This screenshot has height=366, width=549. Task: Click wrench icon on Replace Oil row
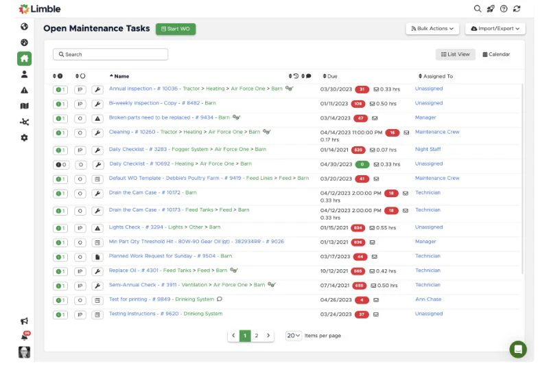point(97,271)
